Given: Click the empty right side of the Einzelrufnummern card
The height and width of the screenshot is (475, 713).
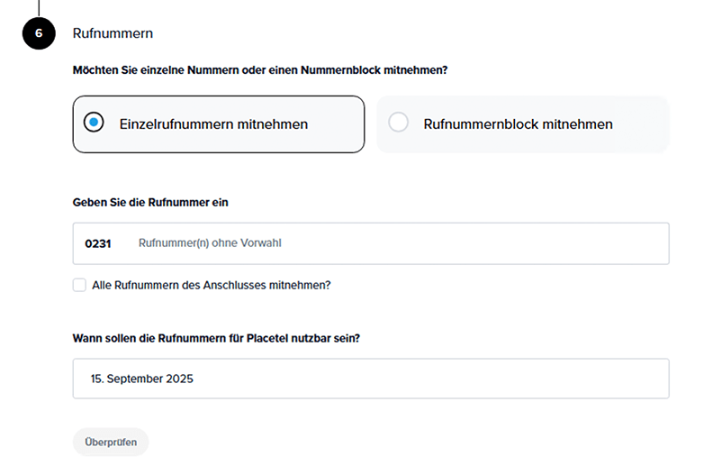Looking at the screenshot, I should click(x=338, y=124).
